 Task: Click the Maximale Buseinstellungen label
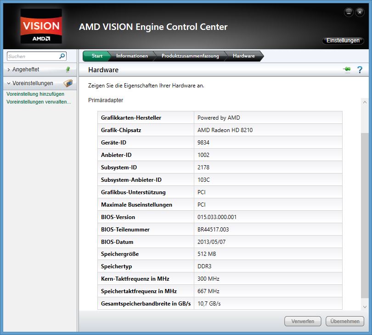point(136,205)
